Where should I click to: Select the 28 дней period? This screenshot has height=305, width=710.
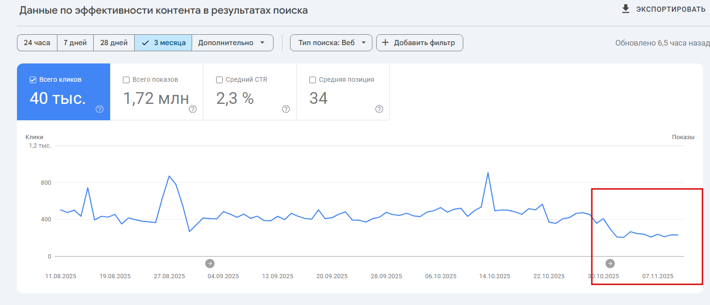(114, 43)
